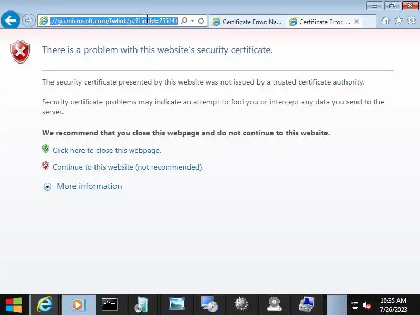
Task: Click the heading 'There is a problem with this website's security certificate.'
Action: (157, 50)
